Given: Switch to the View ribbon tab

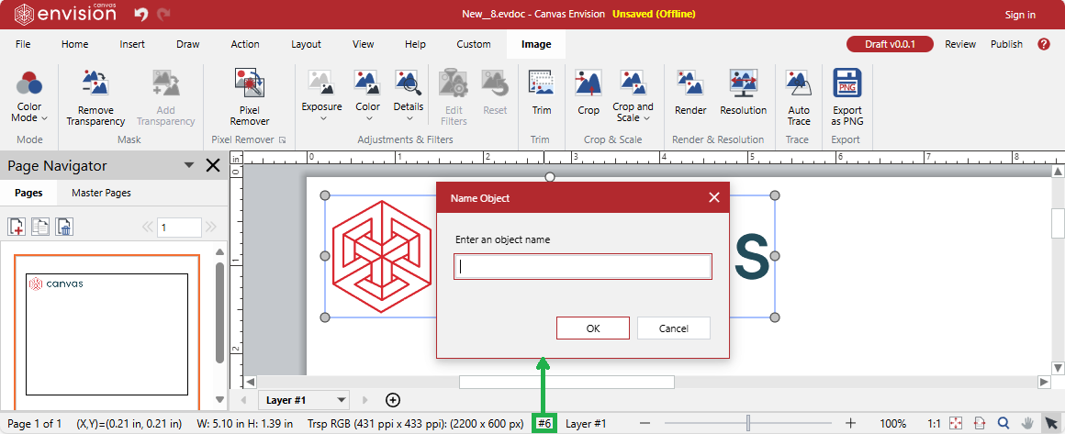Looking at the screenshot, I should pos(364,44).
